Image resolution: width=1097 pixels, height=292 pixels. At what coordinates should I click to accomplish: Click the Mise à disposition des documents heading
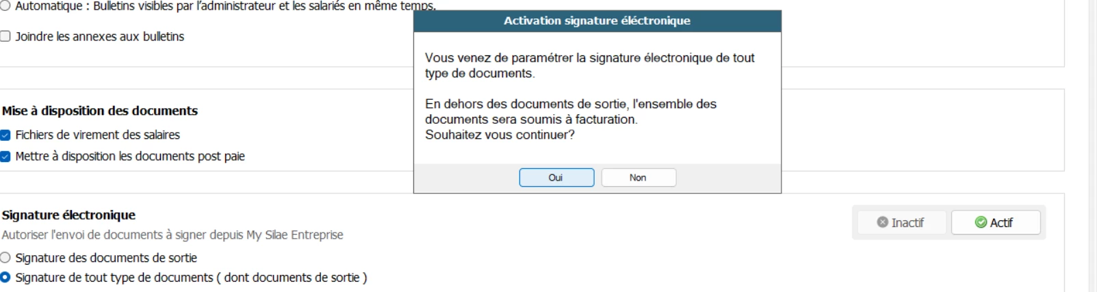coord(99,111)
